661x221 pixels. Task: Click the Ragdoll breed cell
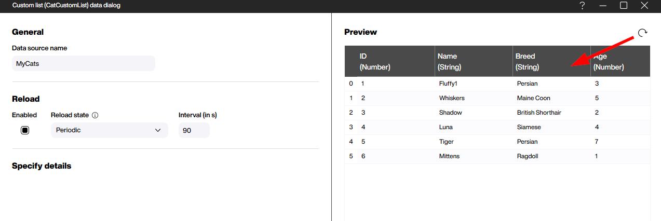(x=528, y=156)
